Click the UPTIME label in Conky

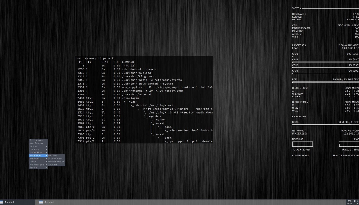(297, 19)
